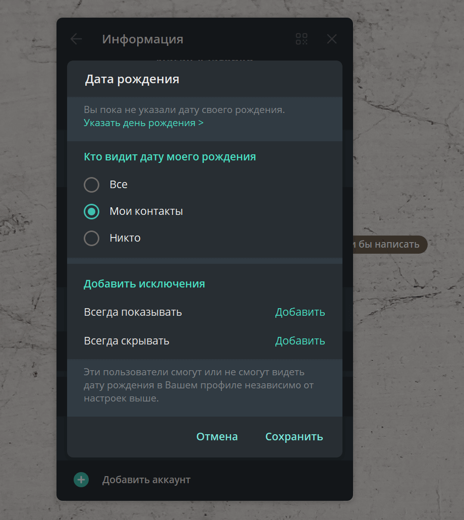This screenshot has width=464, height=520.
Task: Open the QR code icon in header
Action: pyautogui.click(x=302, y=39)
